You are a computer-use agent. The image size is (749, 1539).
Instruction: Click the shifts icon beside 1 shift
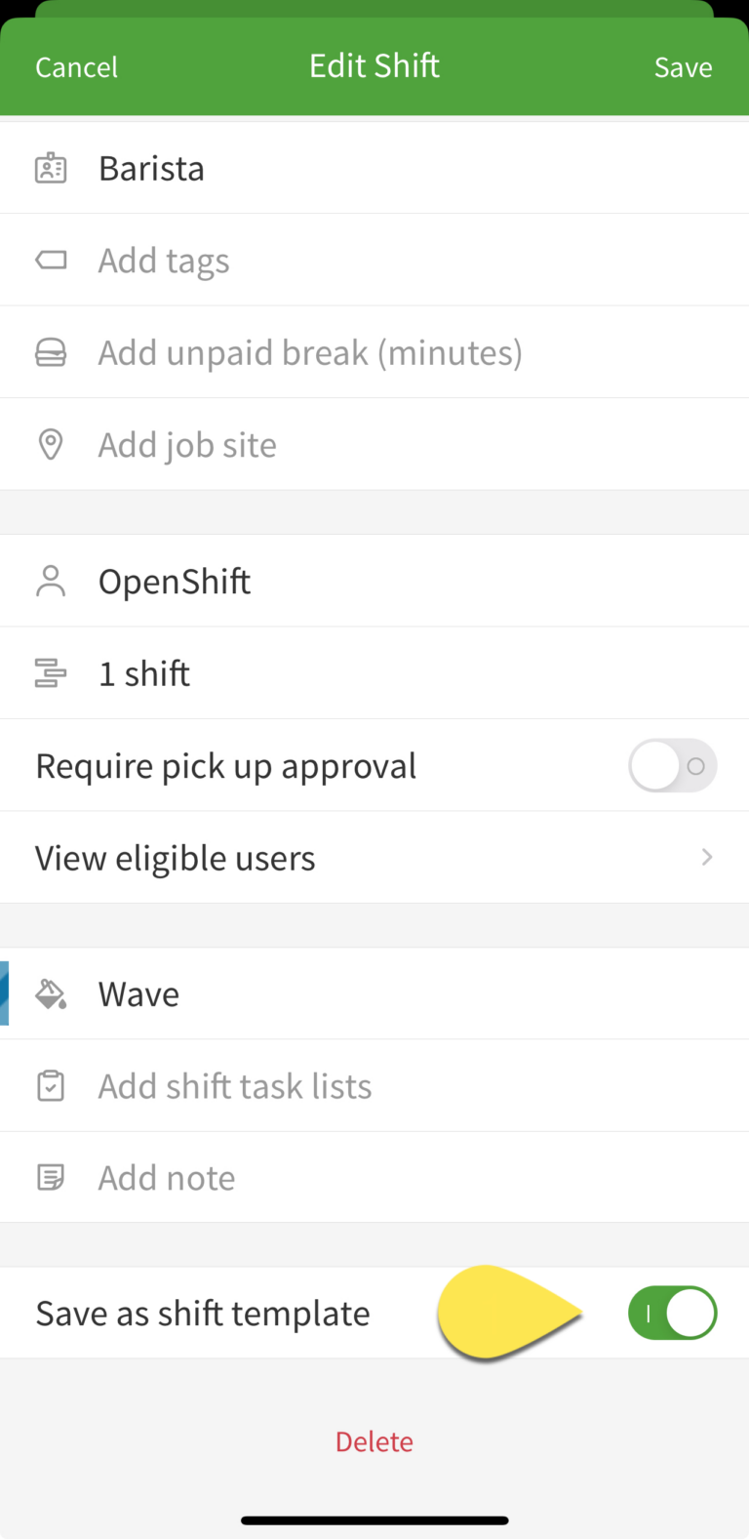point(50,672)
